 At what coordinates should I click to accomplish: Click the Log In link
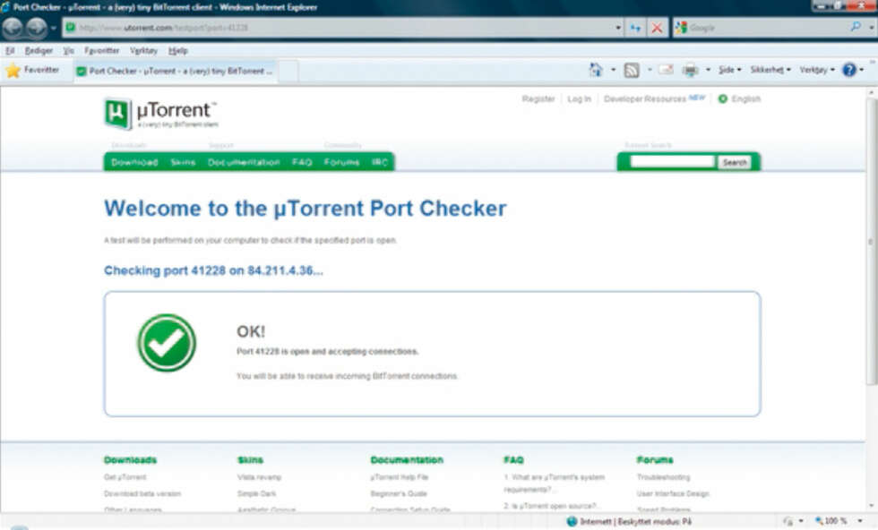[579, 99]
